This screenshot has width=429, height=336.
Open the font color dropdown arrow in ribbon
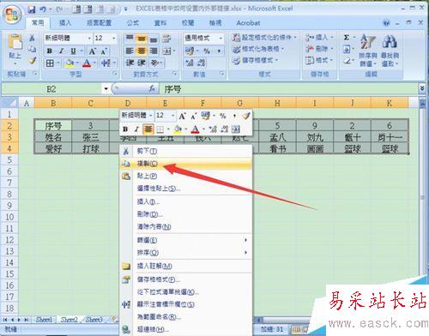coord(94,63)
